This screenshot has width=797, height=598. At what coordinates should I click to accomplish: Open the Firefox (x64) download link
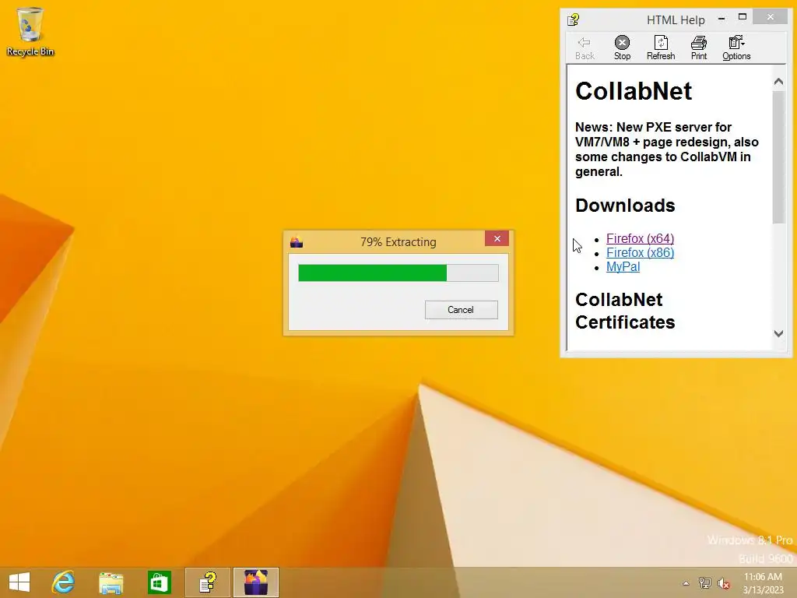click(x=640, y=238)
